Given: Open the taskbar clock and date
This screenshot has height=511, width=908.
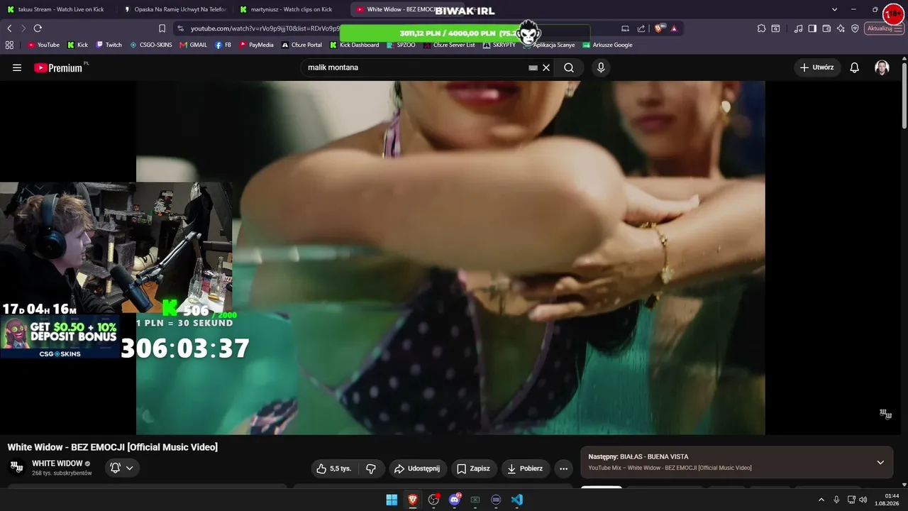Looking at the screenshot, I should coord(887,500).
